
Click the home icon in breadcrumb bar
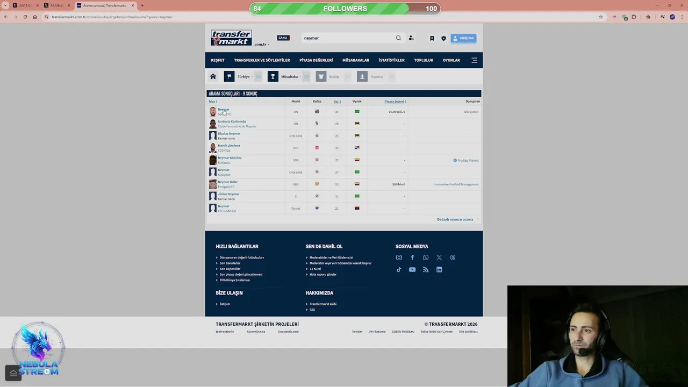point(213,76)
